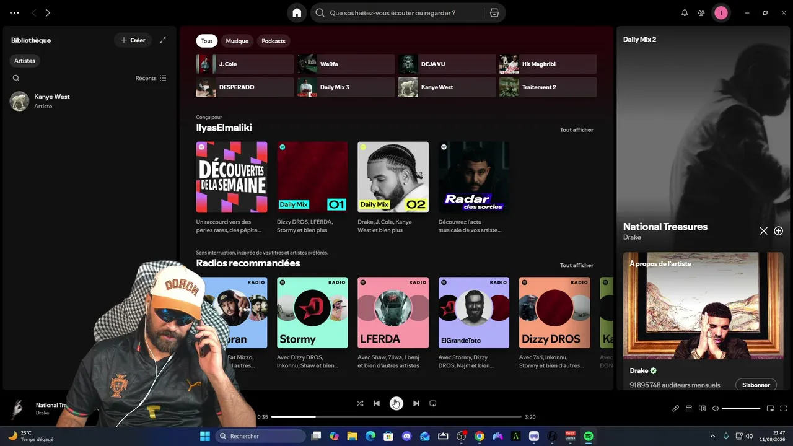Click Tout afficher for IlyasElmaliki section

[x=577, y=130]
